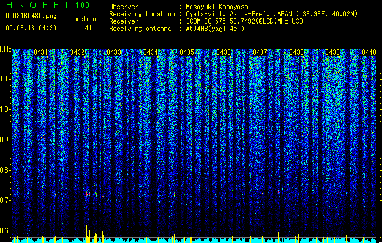The height and width of the screenshot is (243, 383).
Task: Click the 1.0 kHz axis tick label
Action: click(5, 109)
